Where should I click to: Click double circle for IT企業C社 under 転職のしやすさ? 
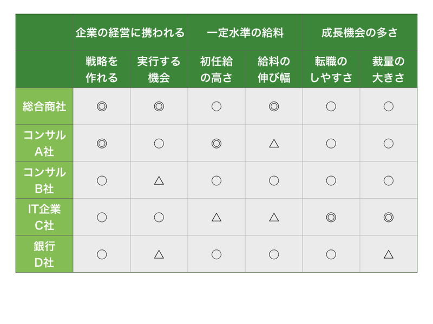coord(331,218)
